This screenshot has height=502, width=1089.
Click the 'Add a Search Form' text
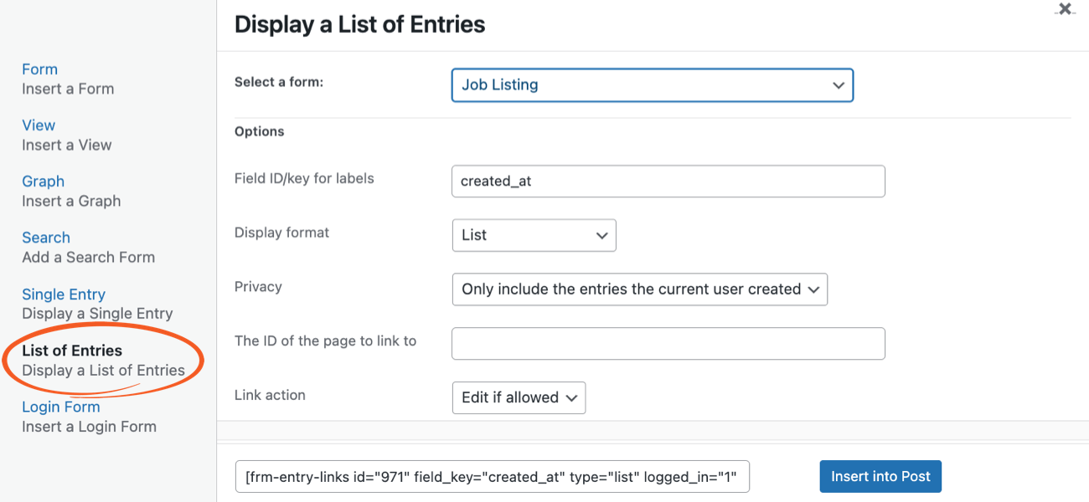tap(88, 257)
